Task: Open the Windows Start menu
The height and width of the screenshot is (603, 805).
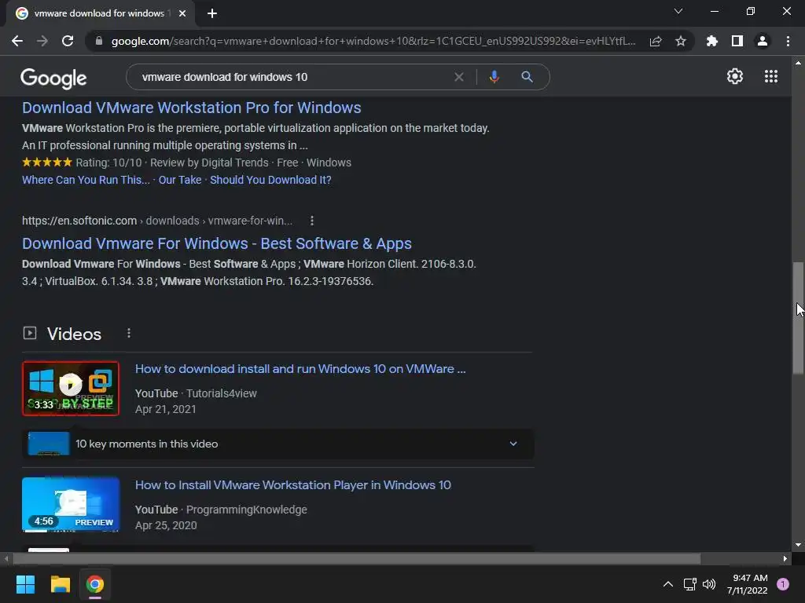Action: (x=25, y=584)
